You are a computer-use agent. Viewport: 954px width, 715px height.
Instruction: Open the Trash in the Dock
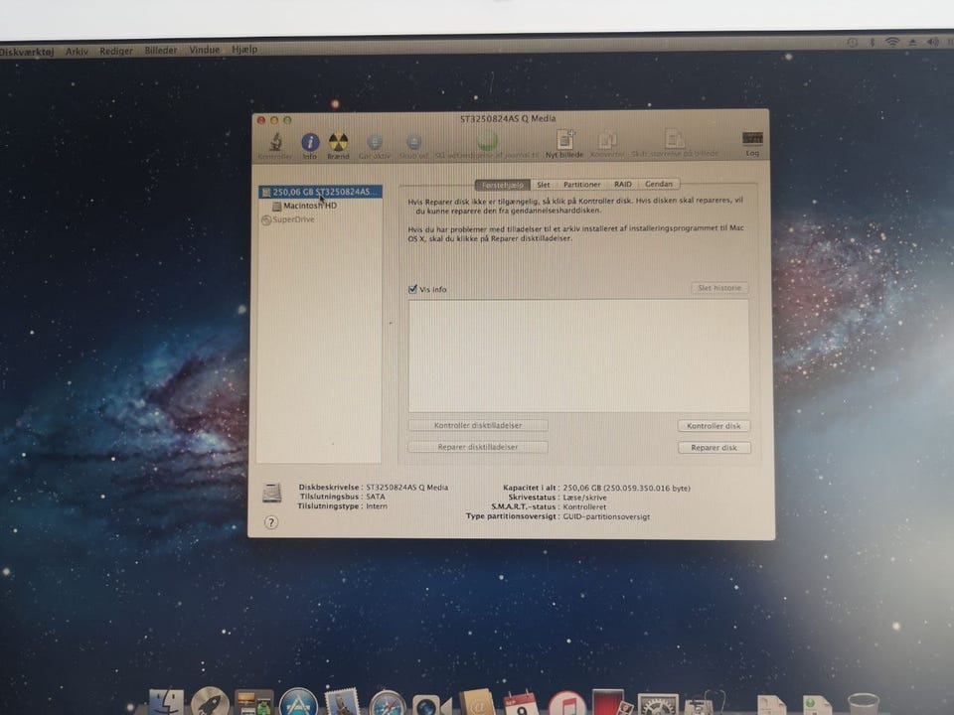point(864,704)
